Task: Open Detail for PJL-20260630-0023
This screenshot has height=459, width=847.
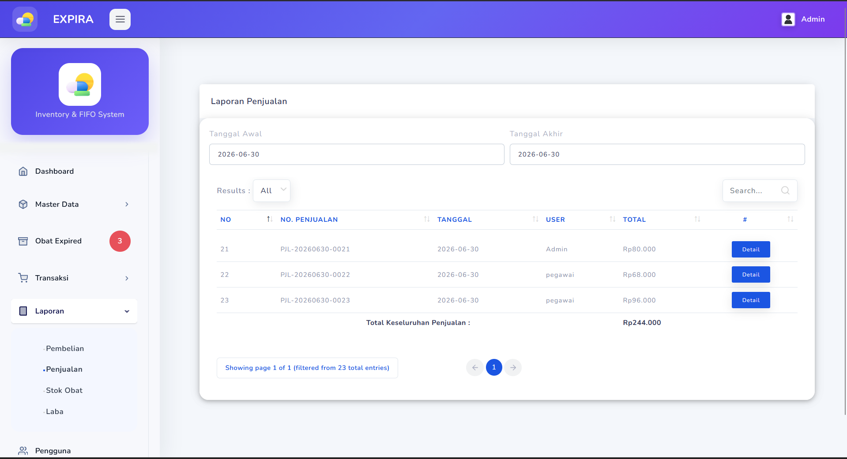Action: pos(751,300)
